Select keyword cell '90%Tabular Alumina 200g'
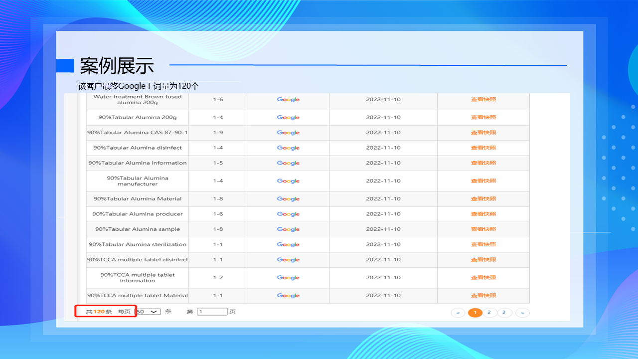 (138, 118)
